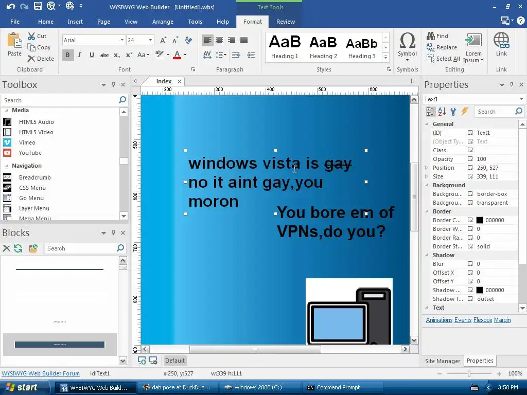Open the line spacing dropdown
The width and height of the screenshot is (527, 395).
pyautogui.click(x=221, y=55)
